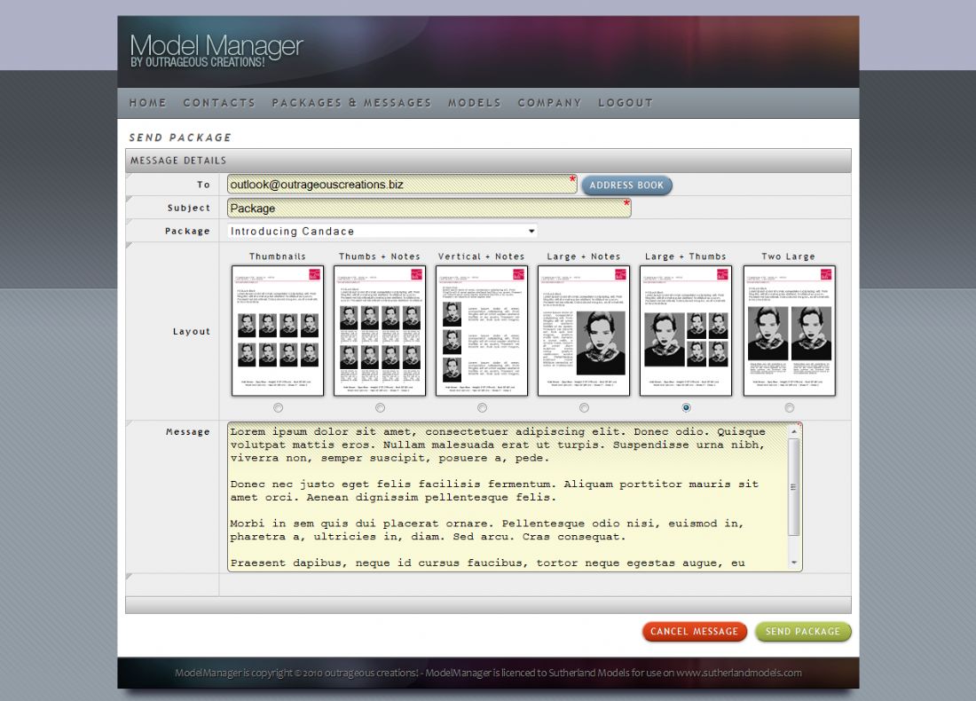Viewport: 976px width, 701px height.
Task: Click the message scrollbar down arrow
Action: (x=794, y=563)
